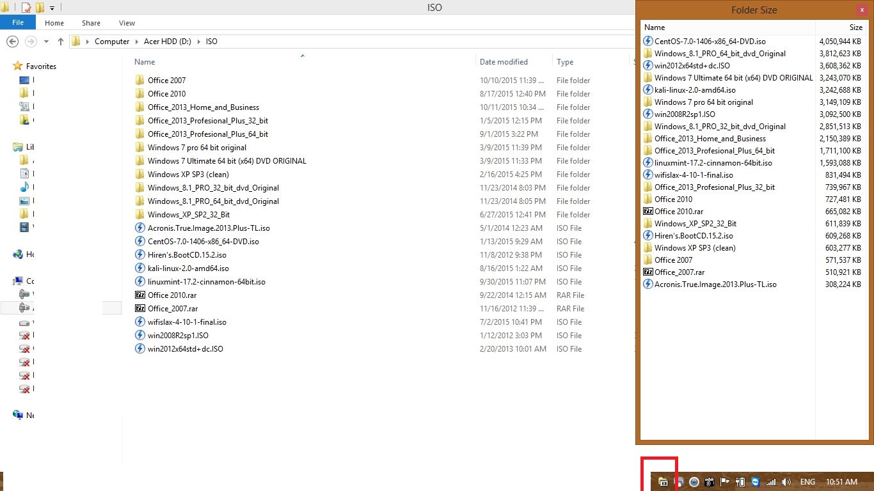Open Customize Quick Access Toolbar dropdown
The height and width of the screenshot is (491, 874).
[x=52, y=8]
